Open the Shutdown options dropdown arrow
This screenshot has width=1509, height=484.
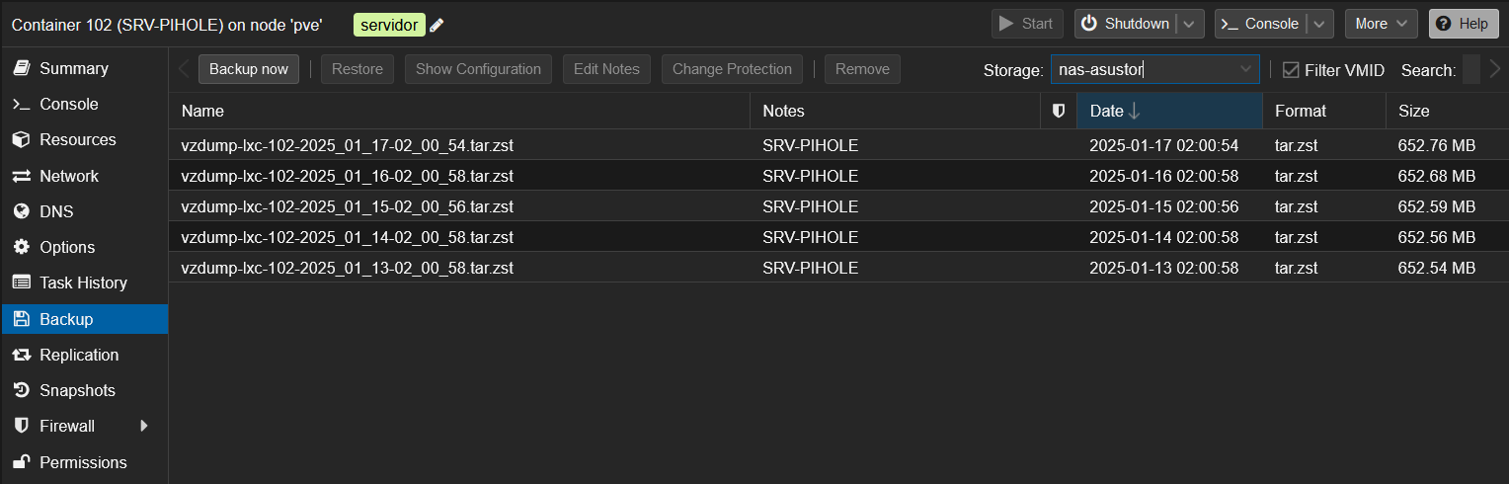click(x=1190, y=24)
